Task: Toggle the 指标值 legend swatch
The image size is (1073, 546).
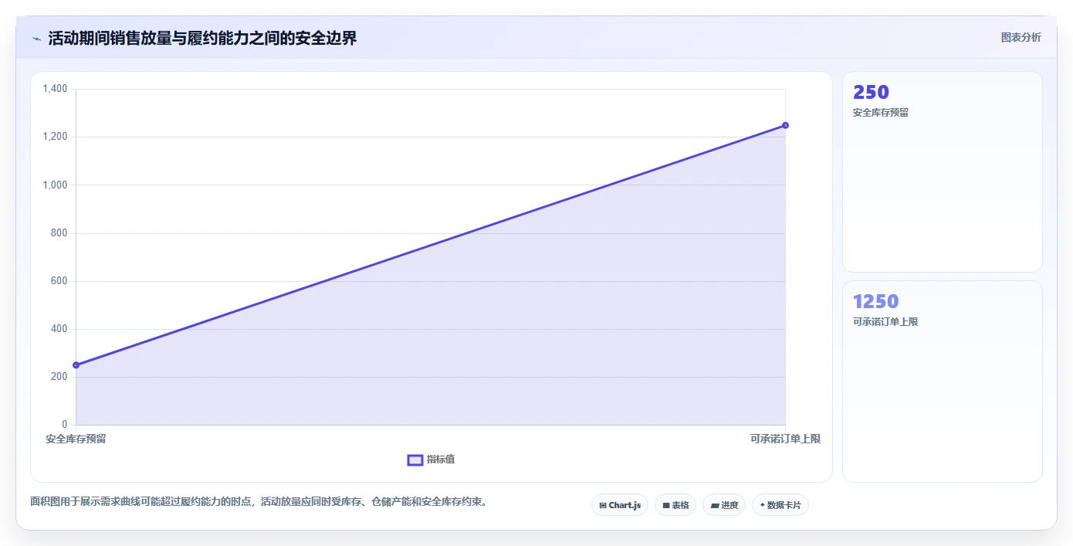Action: coord(415,460)
